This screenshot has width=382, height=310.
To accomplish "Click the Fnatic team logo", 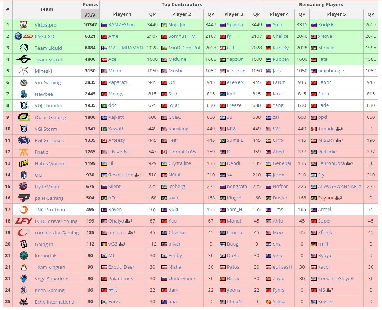I will (x=24, y=152).
